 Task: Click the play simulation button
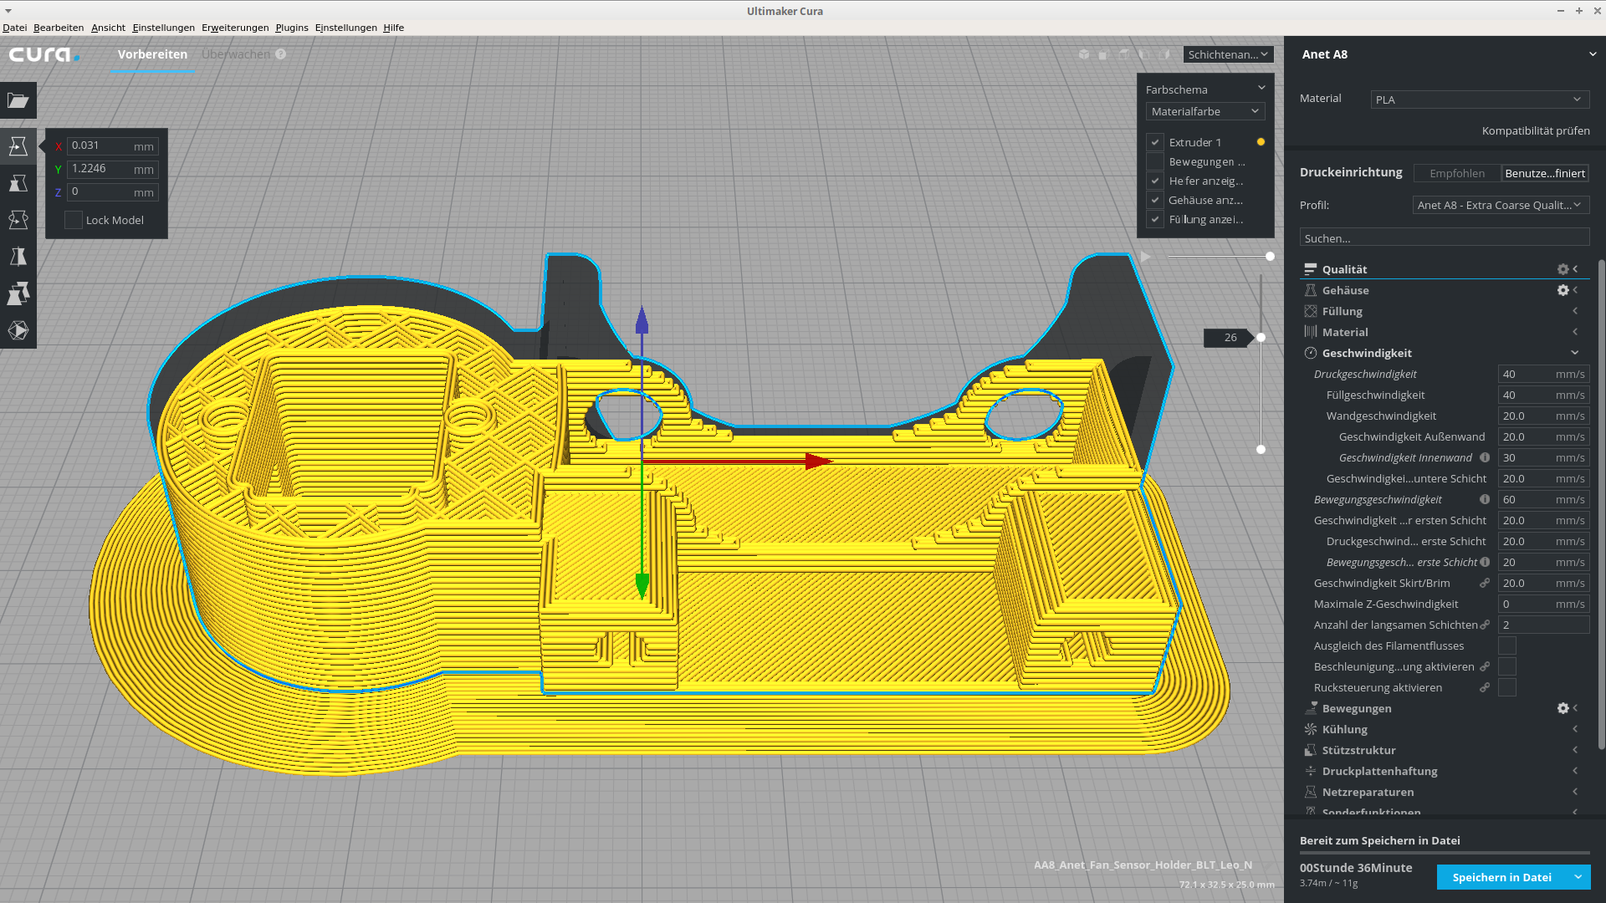1145,257
